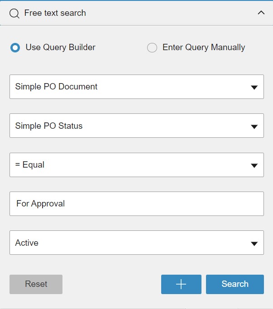Image resolution: width=273 pixels, height=309 pixels.
Task: Click the For Approval value input field
Action: pyautogui.click(x=136, y=204)
